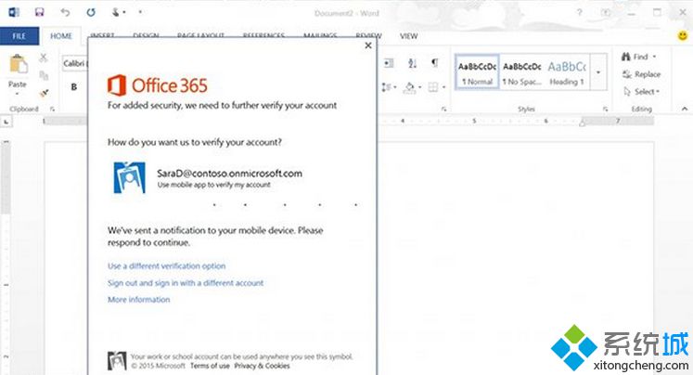
Task: Click the Save icon in quick access toolbar
Action: 39,12
